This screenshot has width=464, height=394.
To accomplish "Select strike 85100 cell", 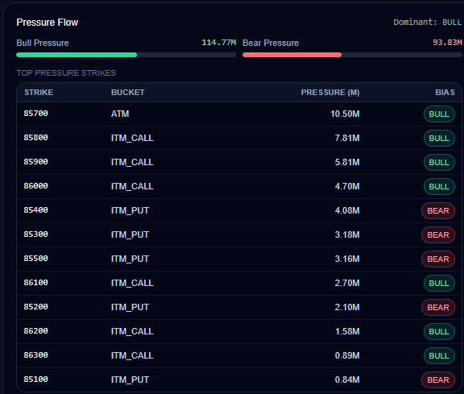I will [x=35, y=379].
